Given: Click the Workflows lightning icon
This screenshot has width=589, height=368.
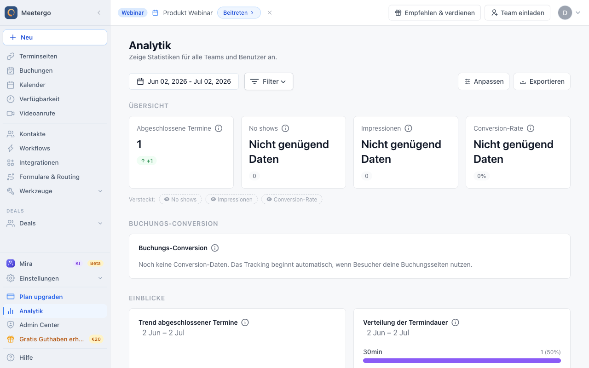Looking at the screenshot, I should [x=11, y=148].
